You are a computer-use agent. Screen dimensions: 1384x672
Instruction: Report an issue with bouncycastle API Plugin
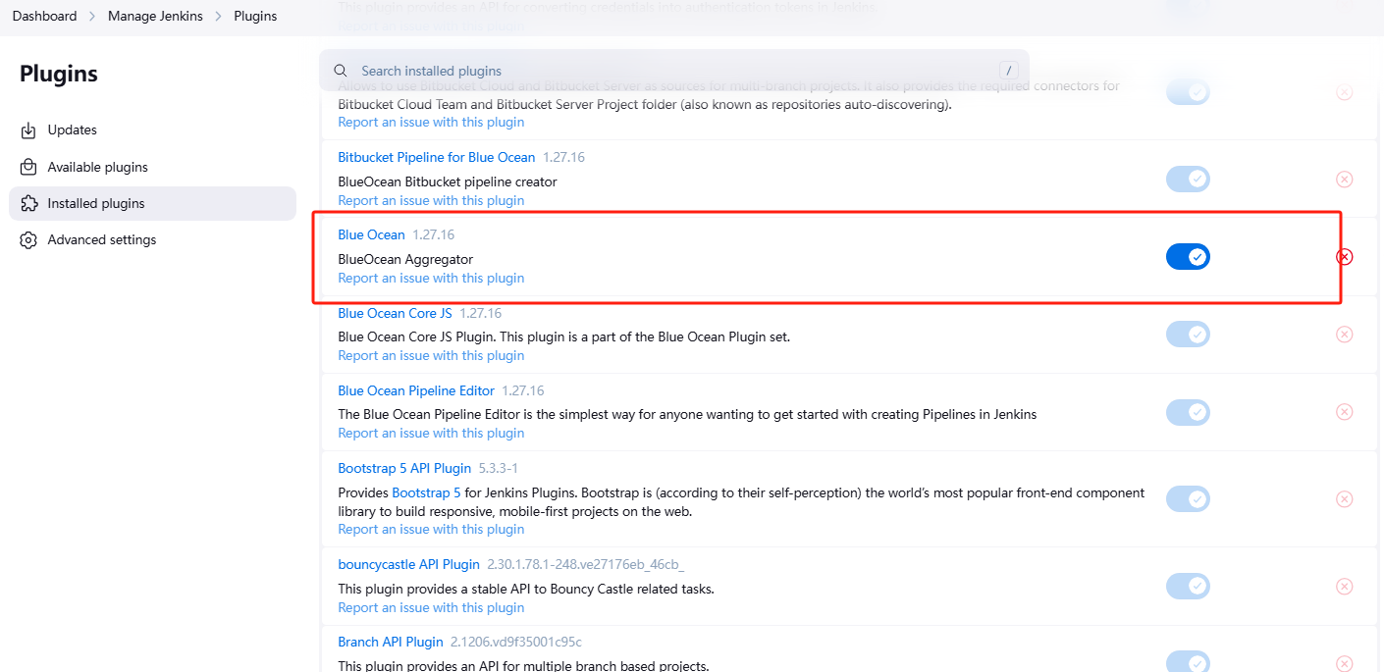431,607
